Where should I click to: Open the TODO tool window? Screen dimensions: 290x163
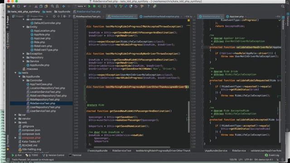pos(32,155)
